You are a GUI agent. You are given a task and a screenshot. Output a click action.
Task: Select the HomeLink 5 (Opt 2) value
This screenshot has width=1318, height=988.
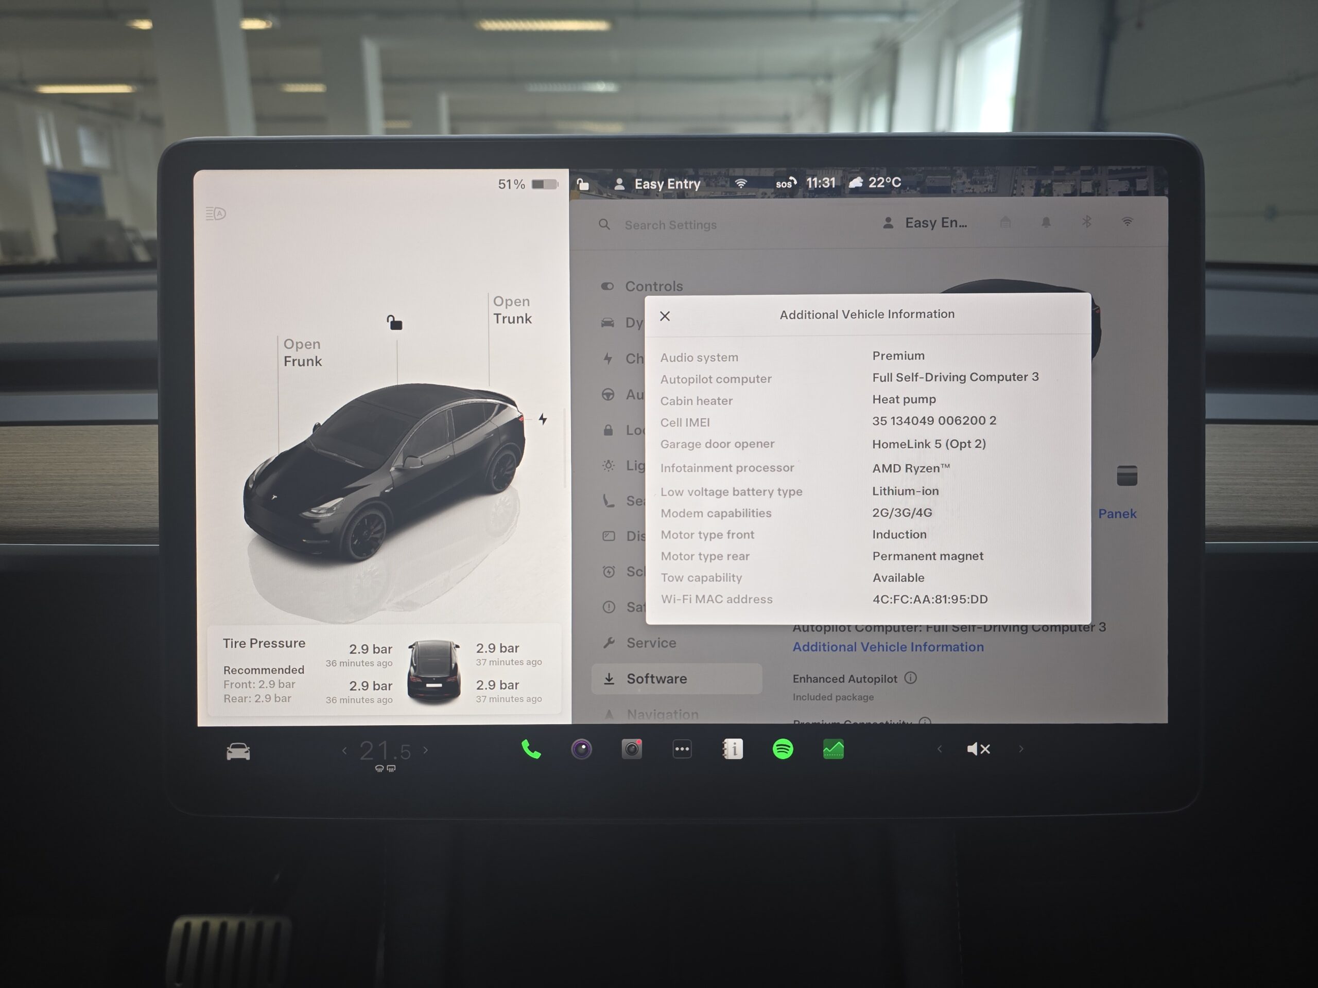(x=929, y=444)
